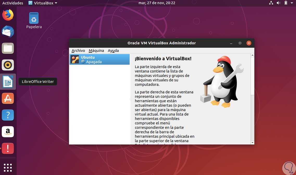Minimize the VirtualBox window
The height and width of the screenshot is (175, 296).
click(231, 43)
